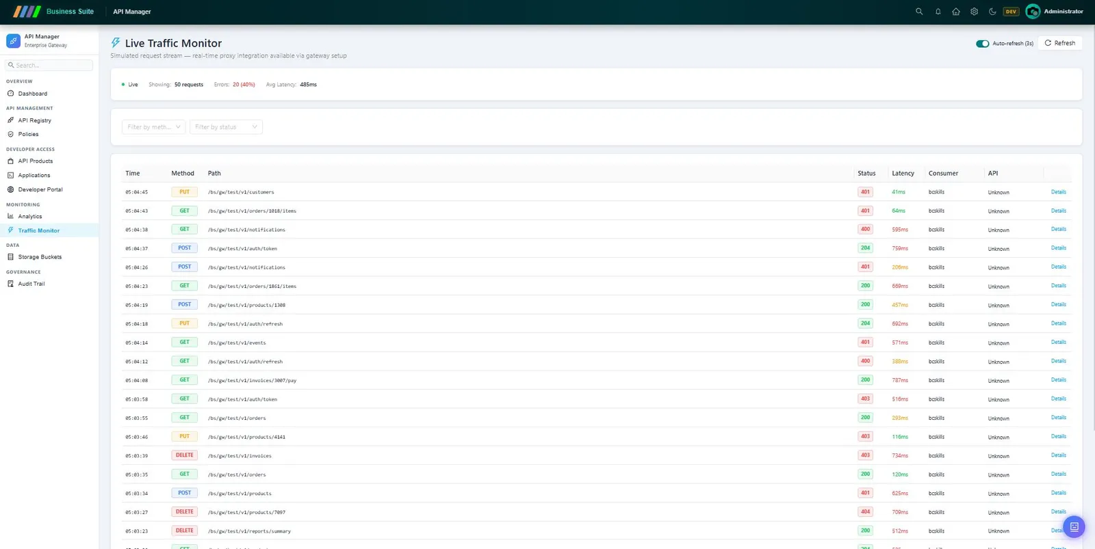Toggle dark mode moon icon
The image size is (1095, 549).
point(992,12)
